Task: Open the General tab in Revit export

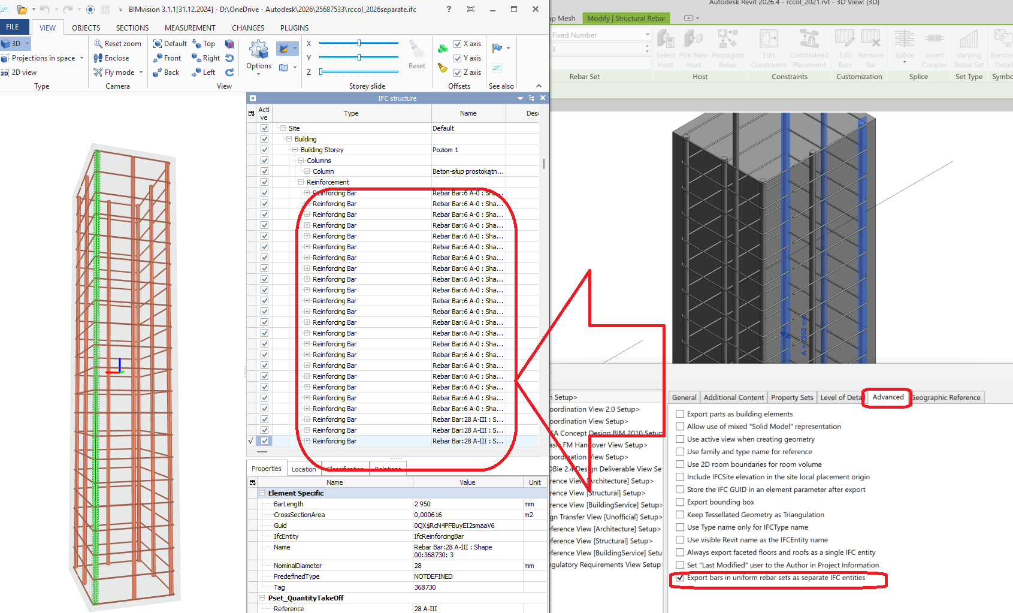Action: (x=684, y=398)
